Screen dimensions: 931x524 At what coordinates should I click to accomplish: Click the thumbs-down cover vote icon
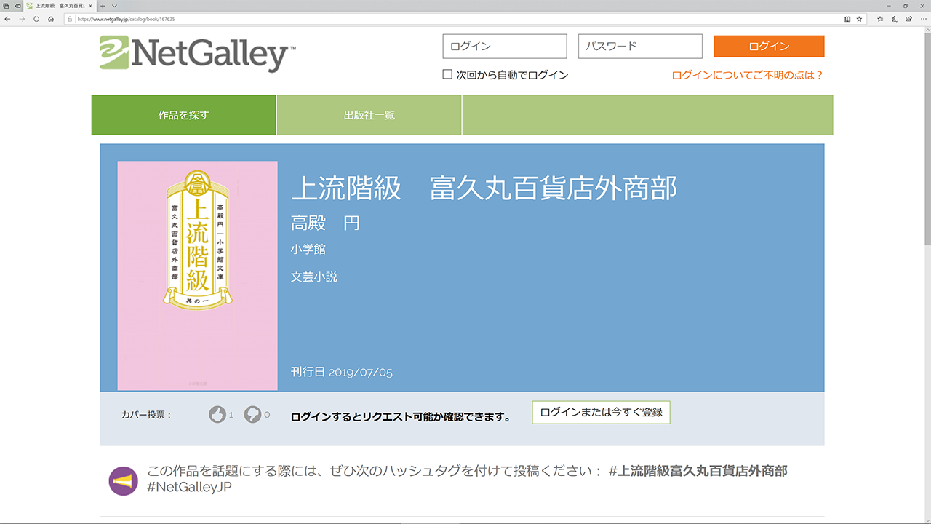pos(252,415)
